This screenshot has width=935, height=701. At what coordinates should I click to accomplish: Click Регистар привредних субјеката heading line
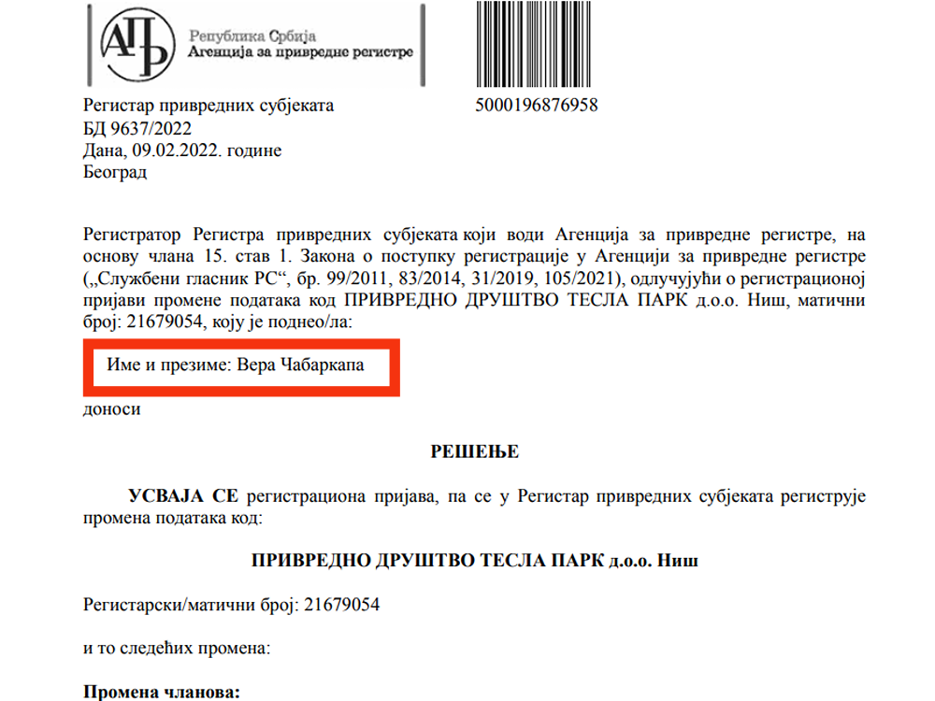pyautogui.click(x=209, y=106)
